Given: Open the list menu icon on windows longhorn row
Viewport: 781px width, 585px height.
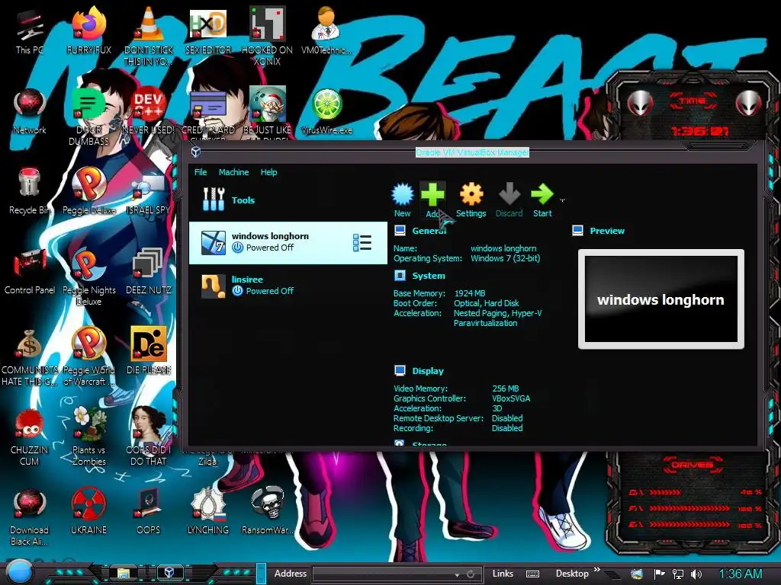Looking at the screenshot, I should tap(362, 243).
